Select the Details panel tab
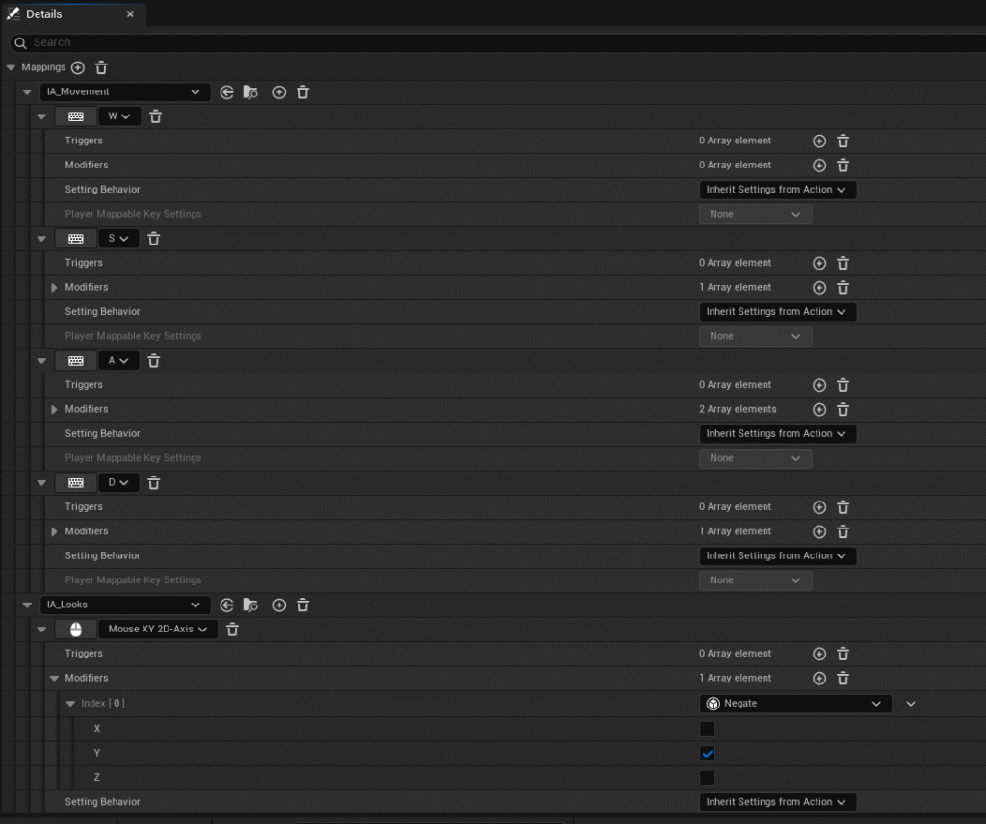The image size is (986, 824). 44,14
